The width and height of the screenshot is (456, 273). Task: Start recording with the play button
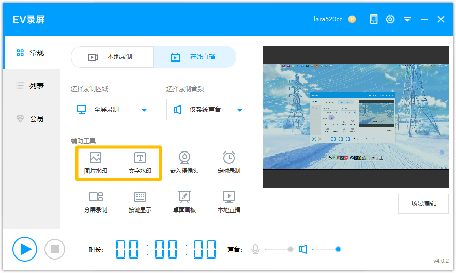coord(25,249)
